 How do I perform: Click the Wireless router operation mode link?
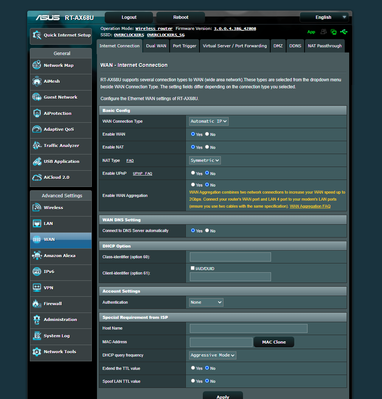click(x=154, y=28)
